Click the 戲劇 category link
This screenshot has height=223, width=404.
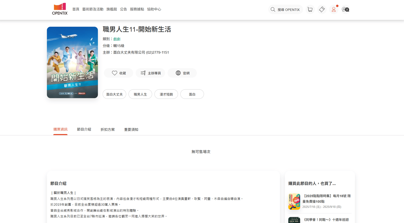(x=117, y=39)
